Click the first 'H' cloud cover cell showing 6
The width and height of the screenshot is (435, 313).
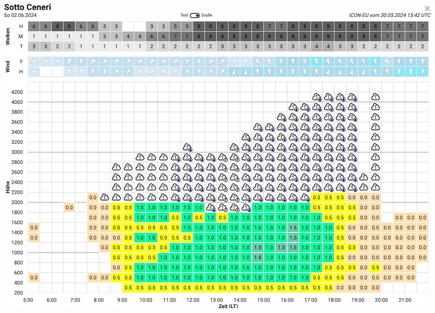coord(34,27)
